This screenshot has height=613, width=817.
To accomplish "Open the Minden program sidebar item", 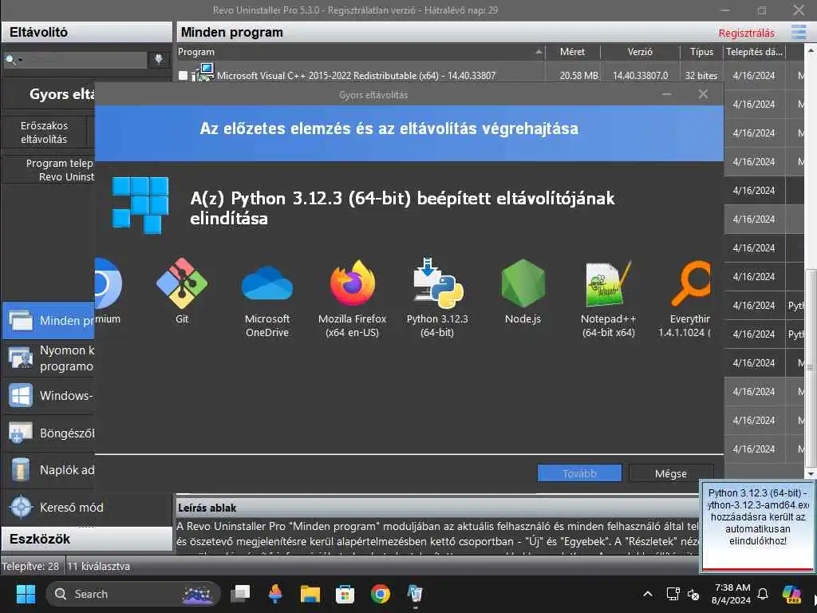I will [49, 321].
